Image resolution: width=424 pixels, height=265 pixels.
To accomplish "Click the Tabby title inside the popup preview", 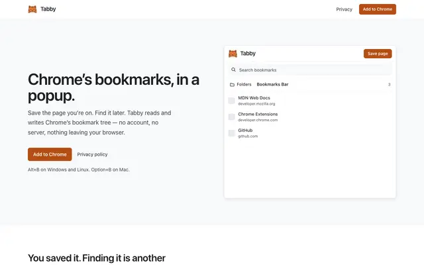I will 248,54.
